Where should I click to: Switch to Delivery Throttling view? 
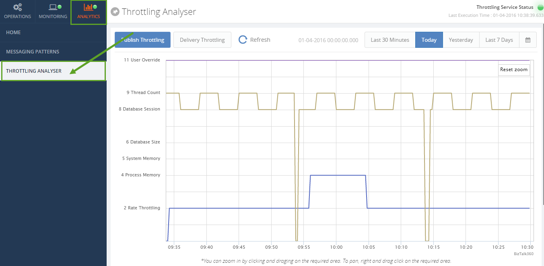pyautogui.click(x=202, y=39)
